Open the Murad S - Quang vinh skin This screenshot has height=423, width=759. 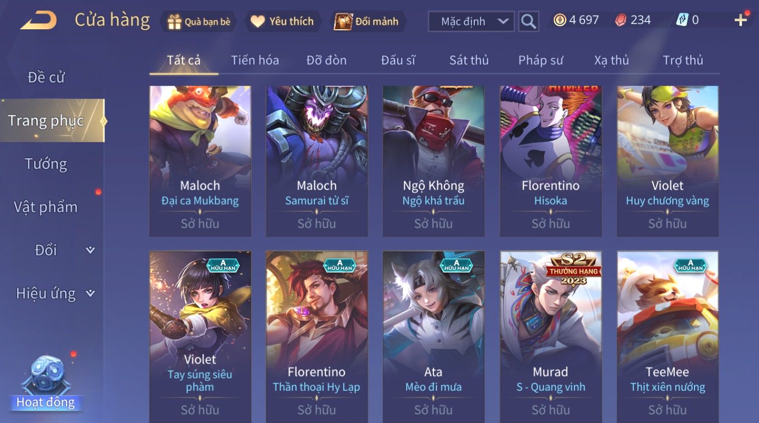pyautogui.click(x=550, y=337)
